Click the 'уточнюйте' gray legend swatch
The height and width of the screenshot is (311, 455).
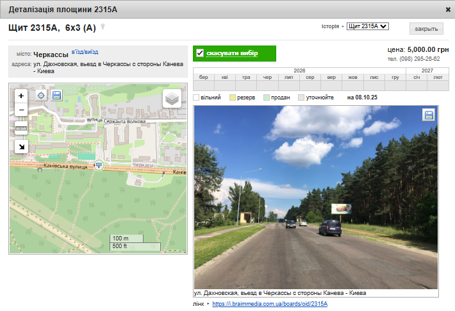point(301,97)
